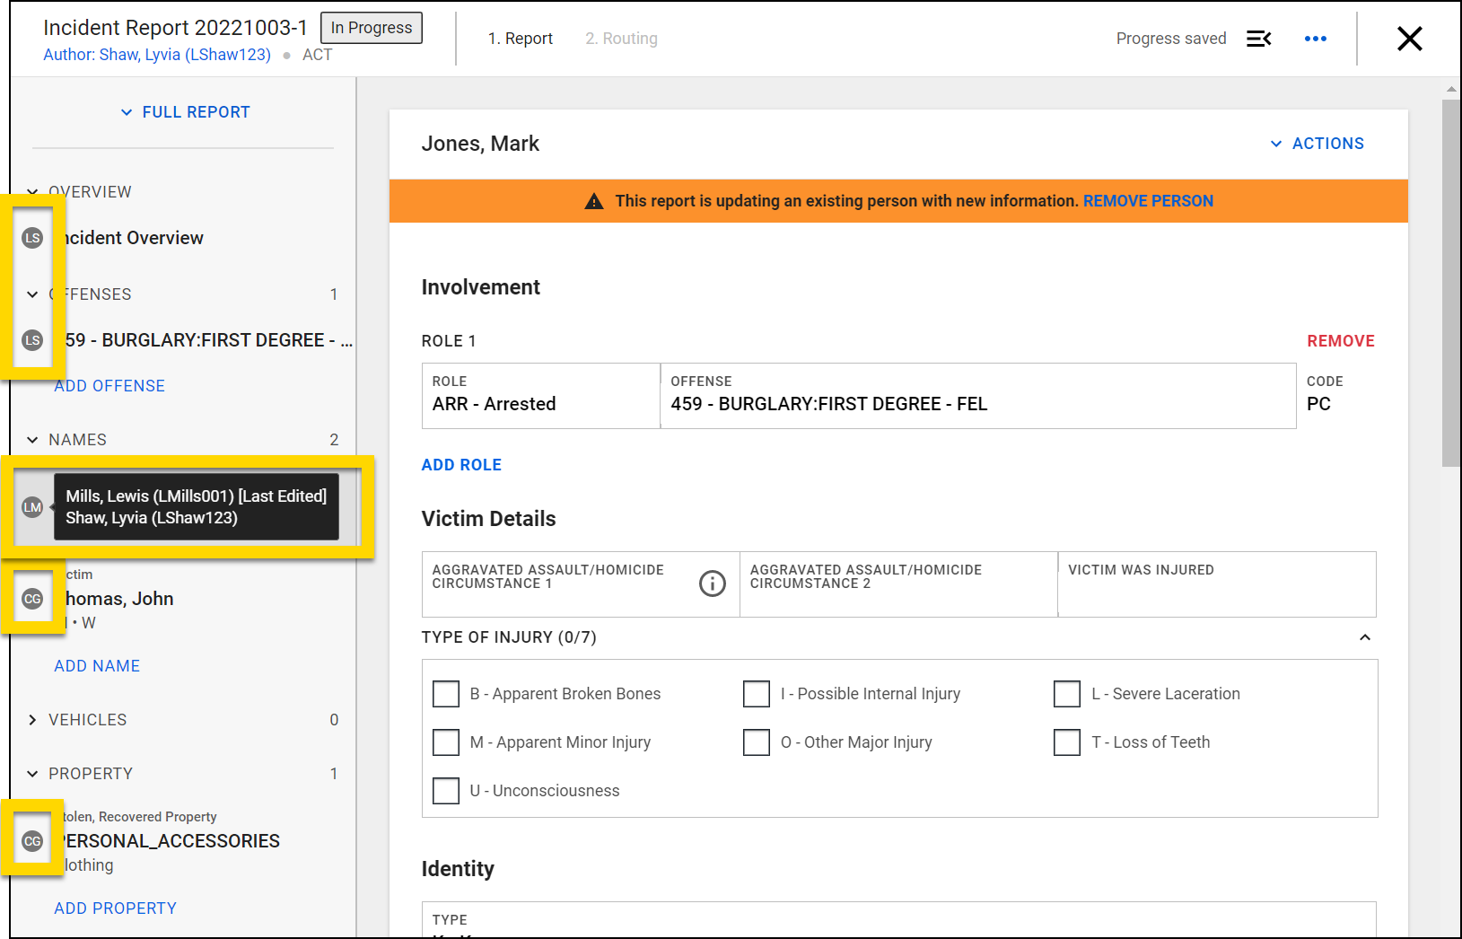Image resolution: width=1462 pixels, height=939 pixels.
Task: Click the REMOVE PERSON link in banner
Action: [1148, 201]
